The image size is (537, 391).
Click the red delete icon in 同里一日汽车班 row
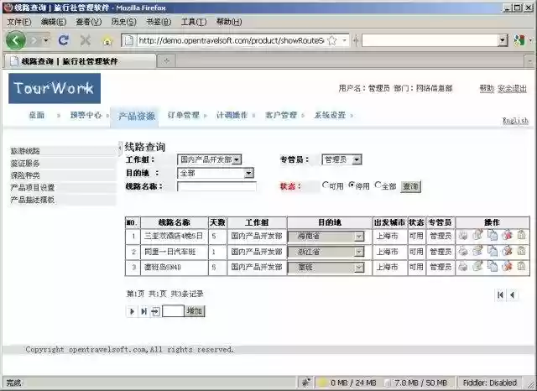[x=507, y=251]
